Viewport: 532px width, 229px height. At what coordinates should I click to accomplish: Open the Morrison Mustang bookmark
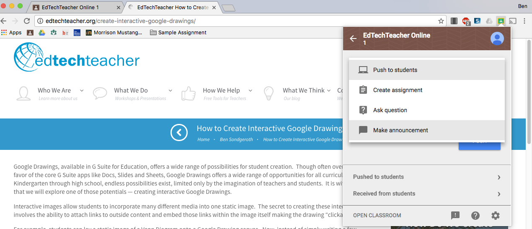(114, 33)
